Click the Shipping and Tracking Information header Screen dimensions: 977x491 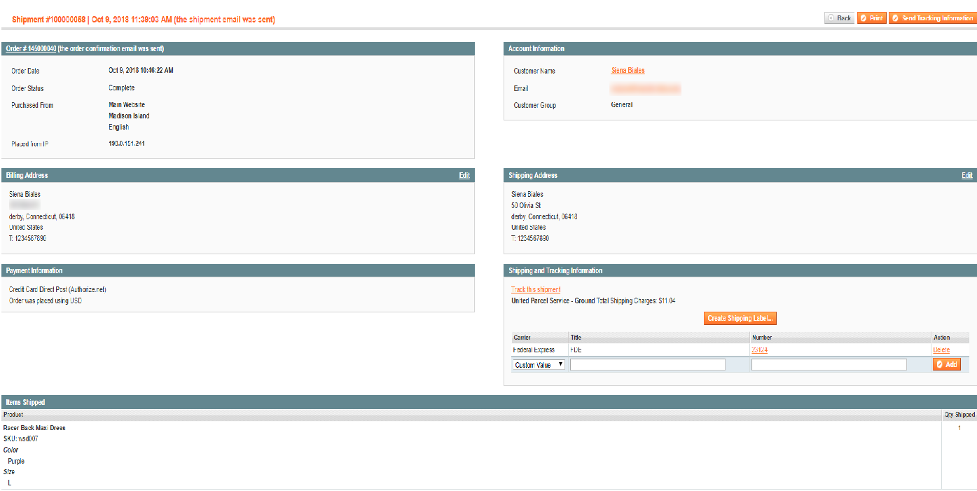click(x=556, y=271)
